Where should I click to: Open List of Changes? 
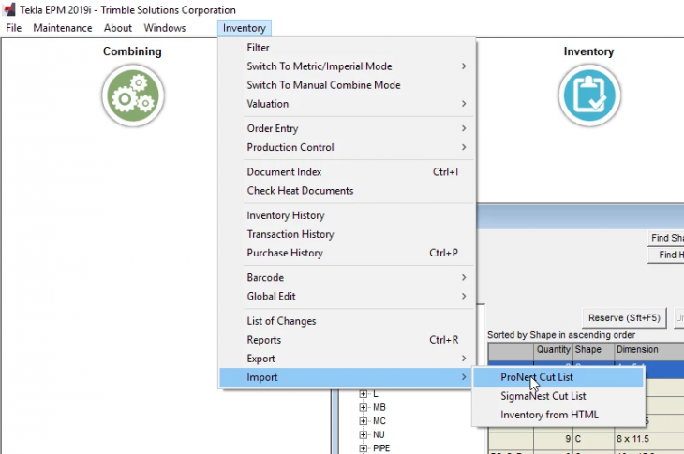click(347, 321)
